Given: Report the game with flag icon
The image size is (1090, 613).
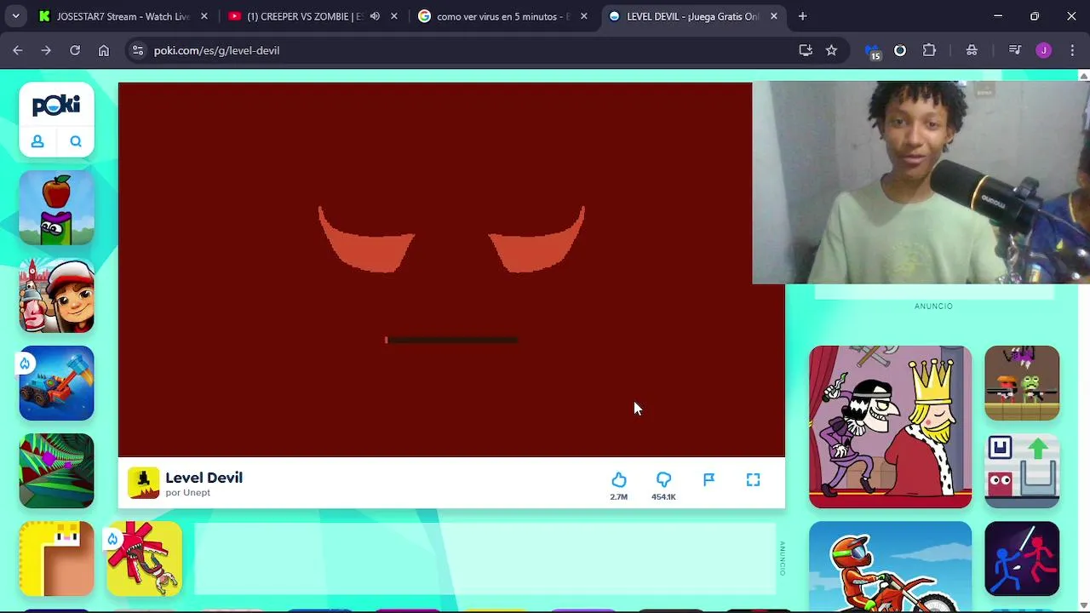Looking at the screenshot, I should pyautogui.click(x=708, y=480).
